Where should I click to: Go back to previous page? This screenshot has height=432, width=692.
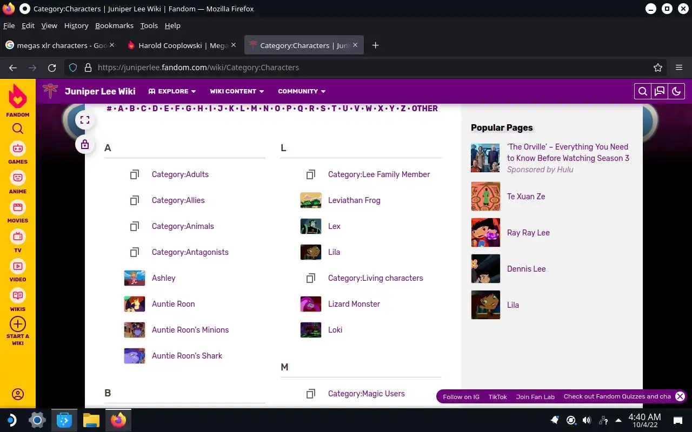point(13,67)
